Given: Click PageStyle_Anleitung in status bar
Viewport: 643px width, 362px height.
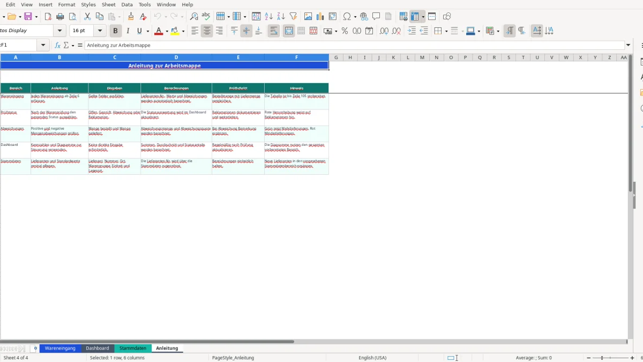Looking at the screenshot, I should pyautogui.click(x=233, y=358).
